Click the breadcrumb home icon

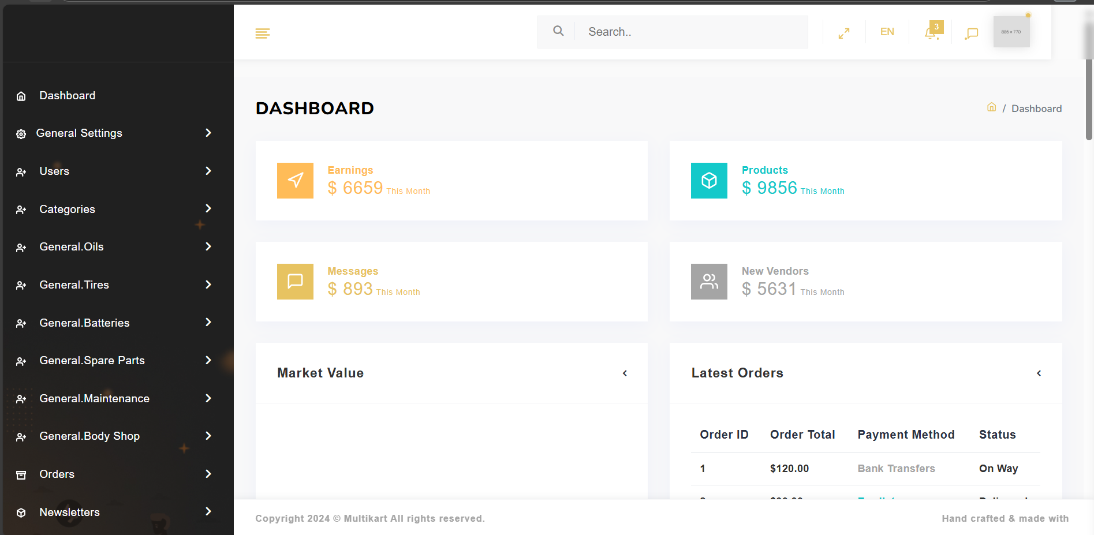point(991,107)
